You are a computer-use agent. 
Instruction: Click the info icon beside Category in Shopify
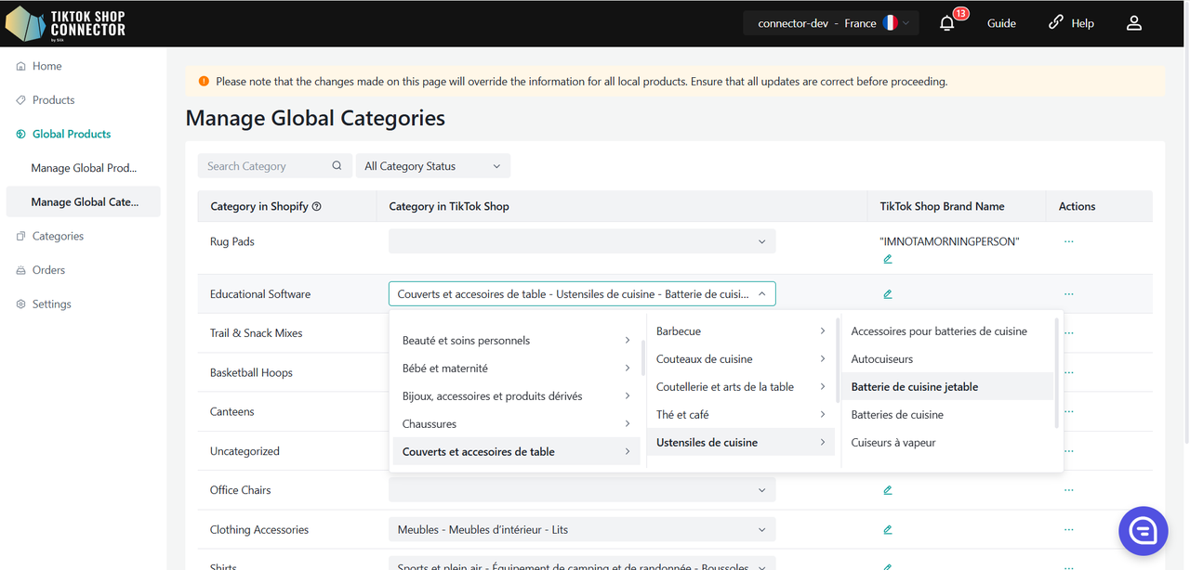click(x=317, y=207)
